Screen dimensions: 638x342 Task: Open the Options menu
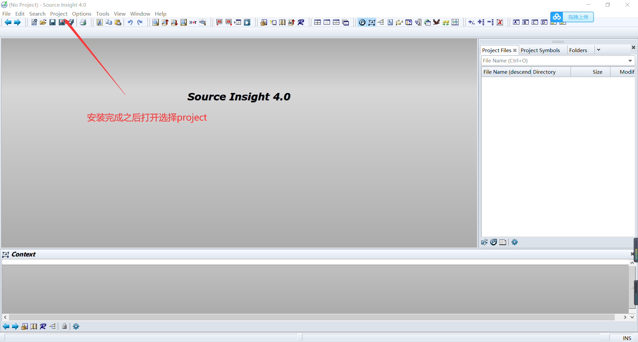(82, 14)
